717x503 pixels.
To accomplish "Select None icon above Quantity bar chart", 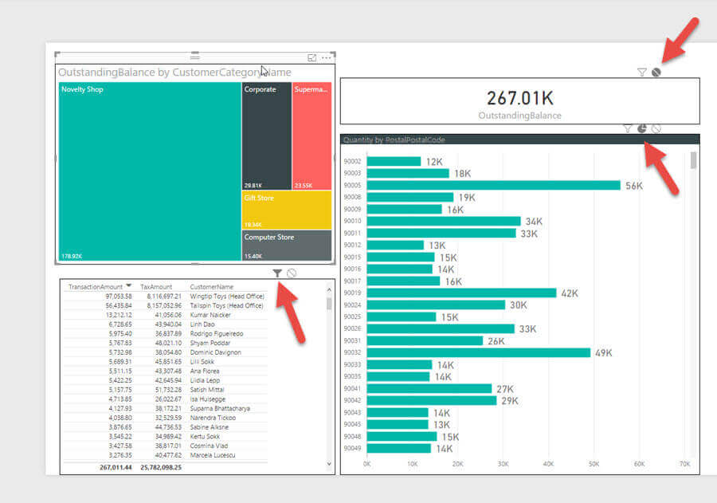I will click(x=656, y=128).
